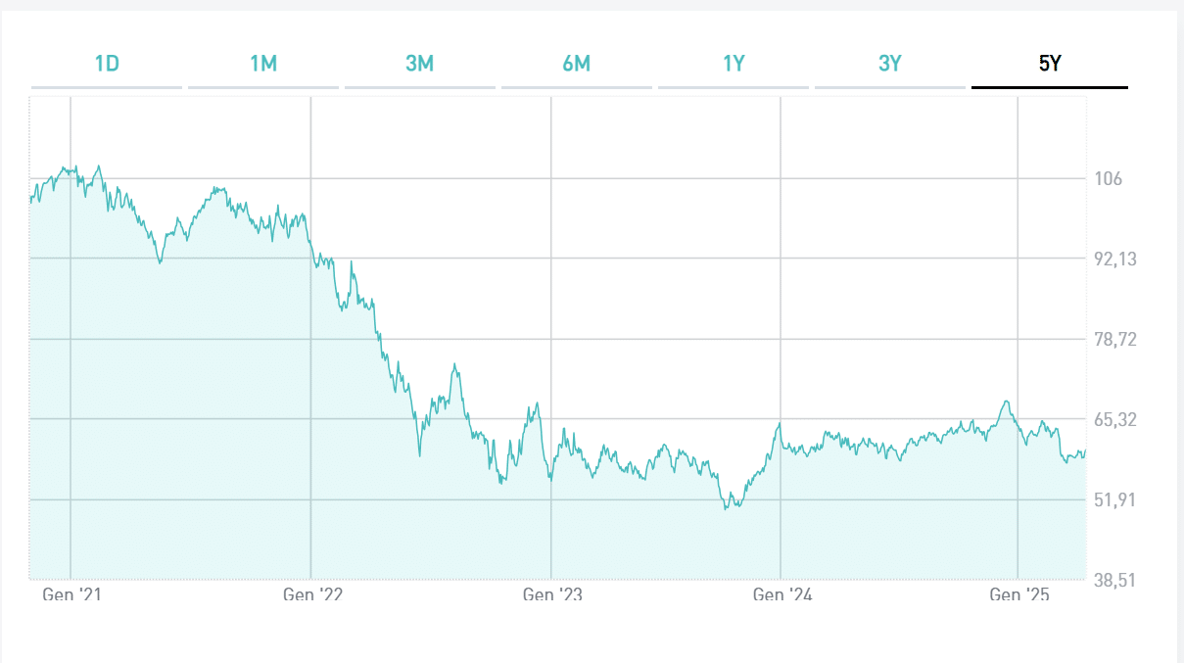Screen dimensions: 1184x663
Task: Select the Gen '22 date label
Action: click(x=312, y=594)
